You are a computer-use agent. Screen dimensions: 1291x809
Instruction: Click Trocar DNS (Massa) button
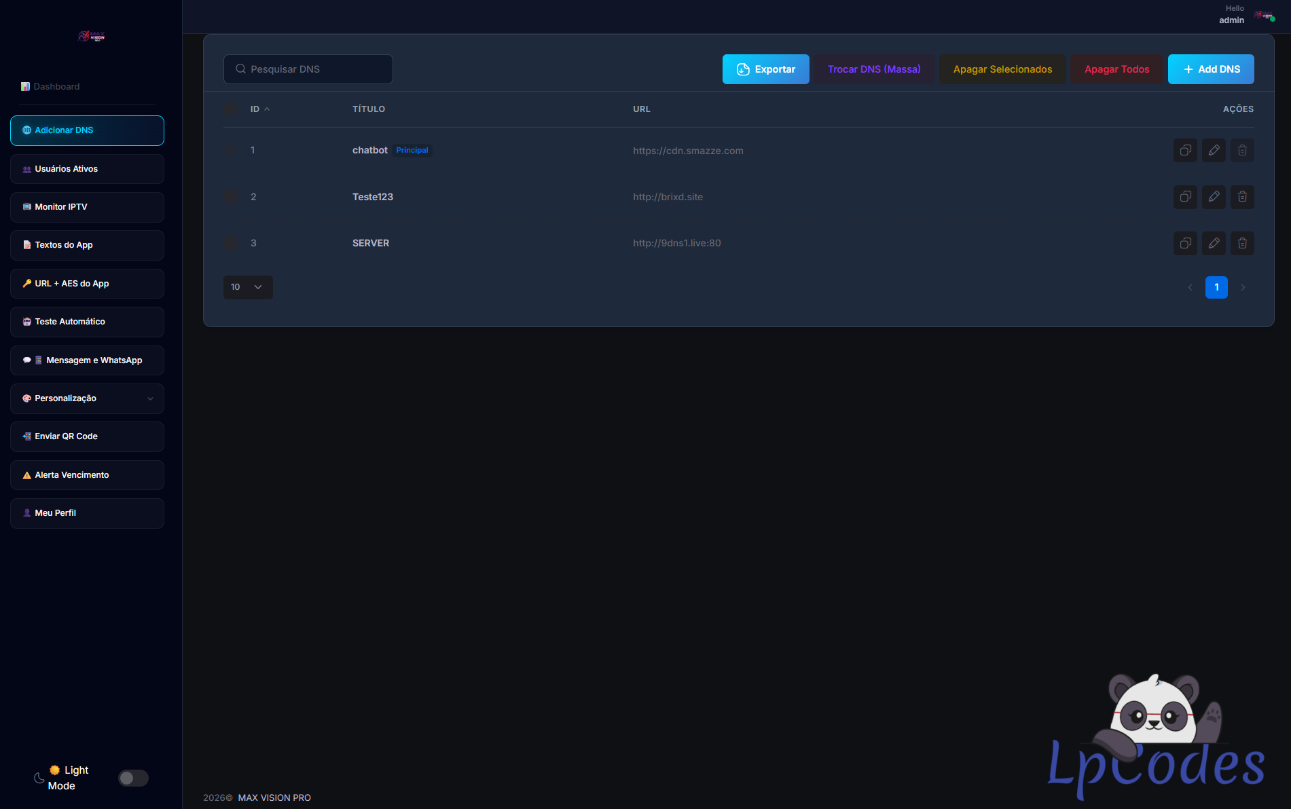coord(874,69)
